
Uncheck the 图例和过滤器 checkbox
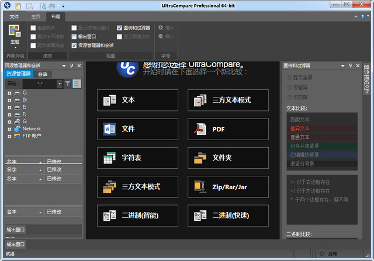[119, 27]
